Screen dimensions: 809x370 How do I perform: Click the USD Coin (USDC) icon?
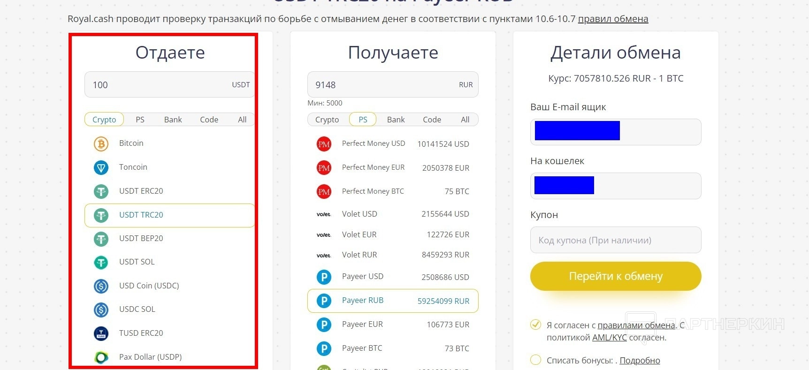pos(101,286)
